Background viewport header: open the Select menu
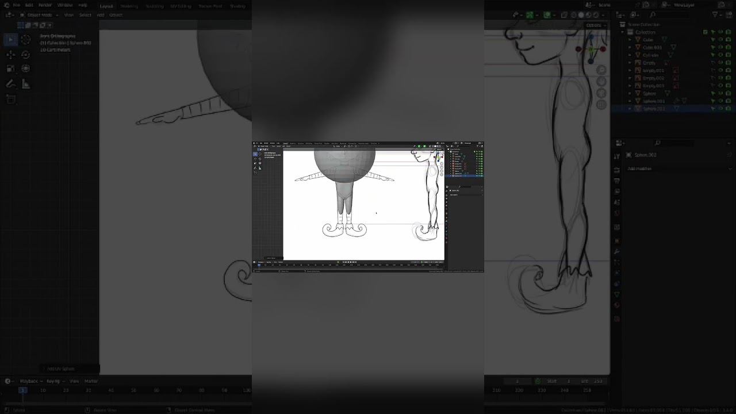This screenshot has height=414, width=736. pos(85,15)
